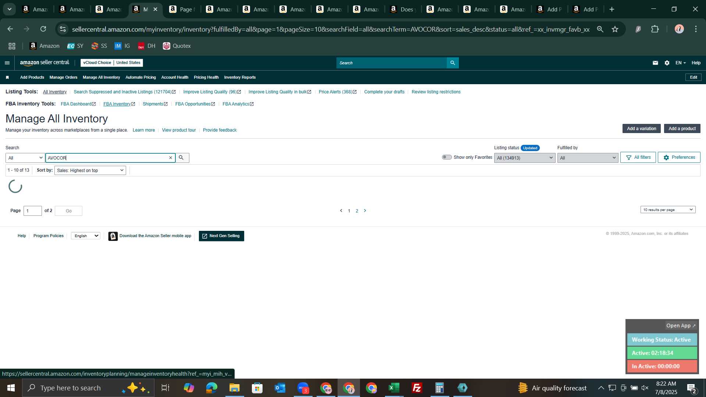Open the settings gear icon
This screenshot has height=397, width=706.
coord(667,63)
